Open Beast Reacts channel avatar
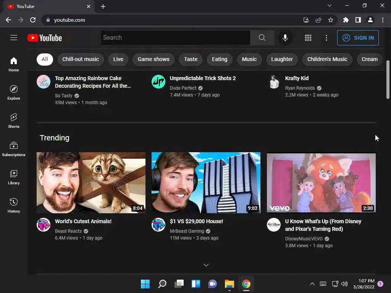 [44, 225]
